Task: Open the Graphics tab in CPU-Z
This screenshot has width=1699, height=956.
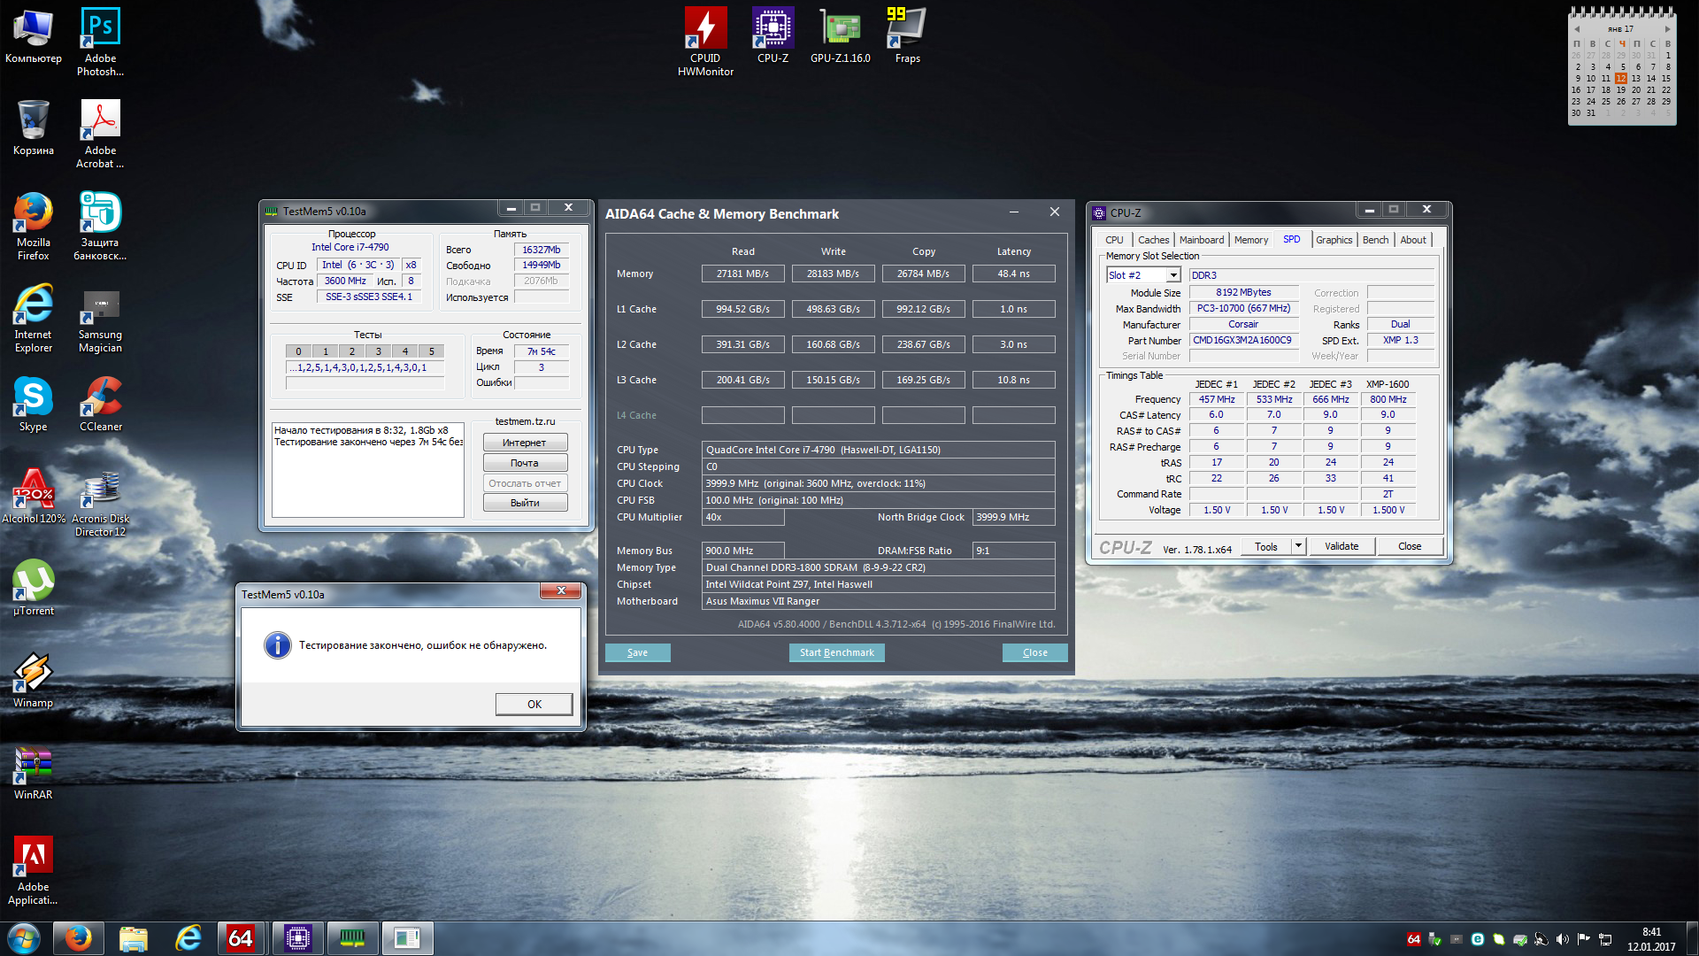Action: click(x=1333, y=240)
